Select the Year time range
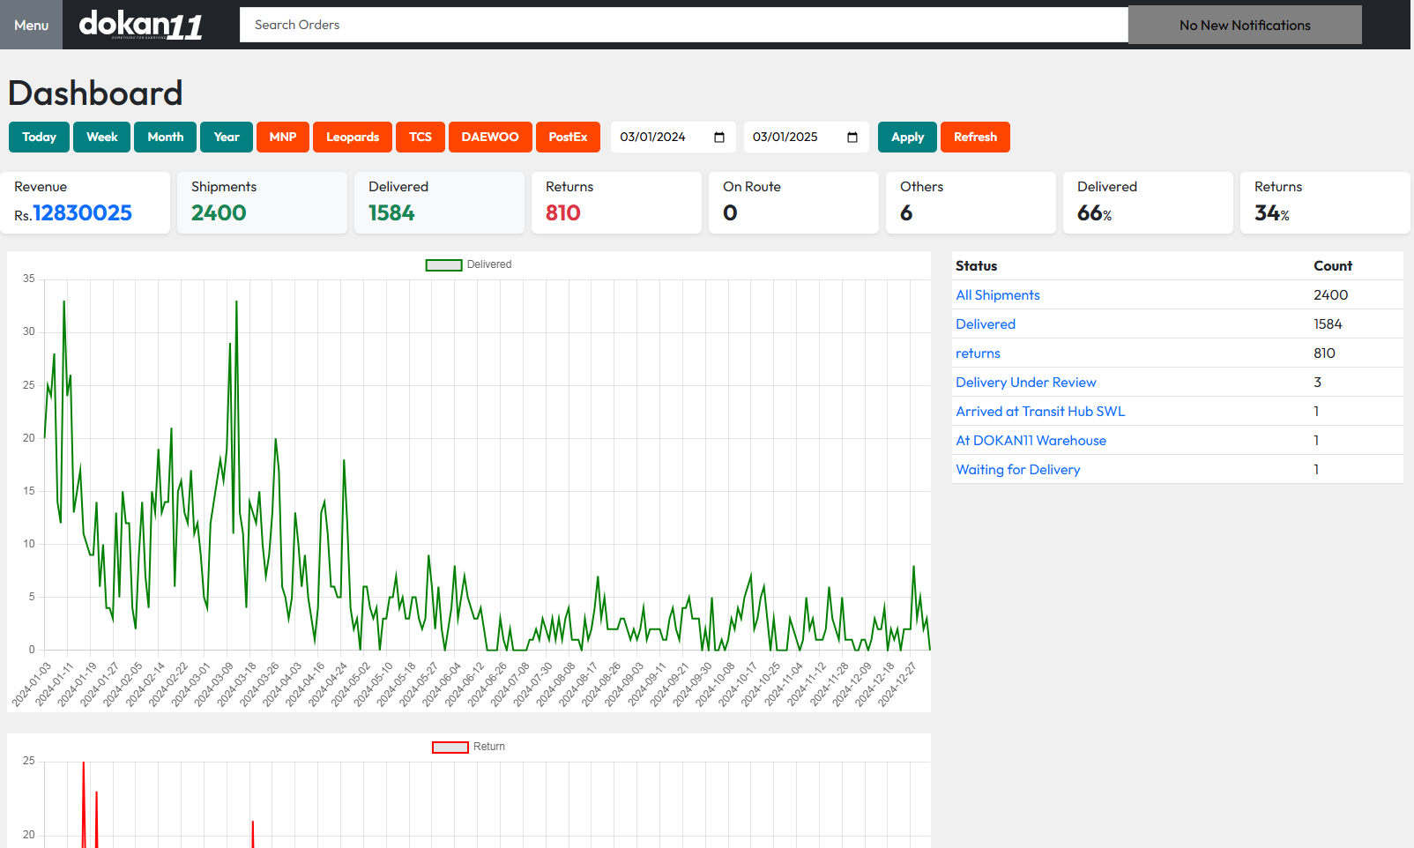Image resolution: width=1414 pixels, height=848 pixels. click(227, 138)
